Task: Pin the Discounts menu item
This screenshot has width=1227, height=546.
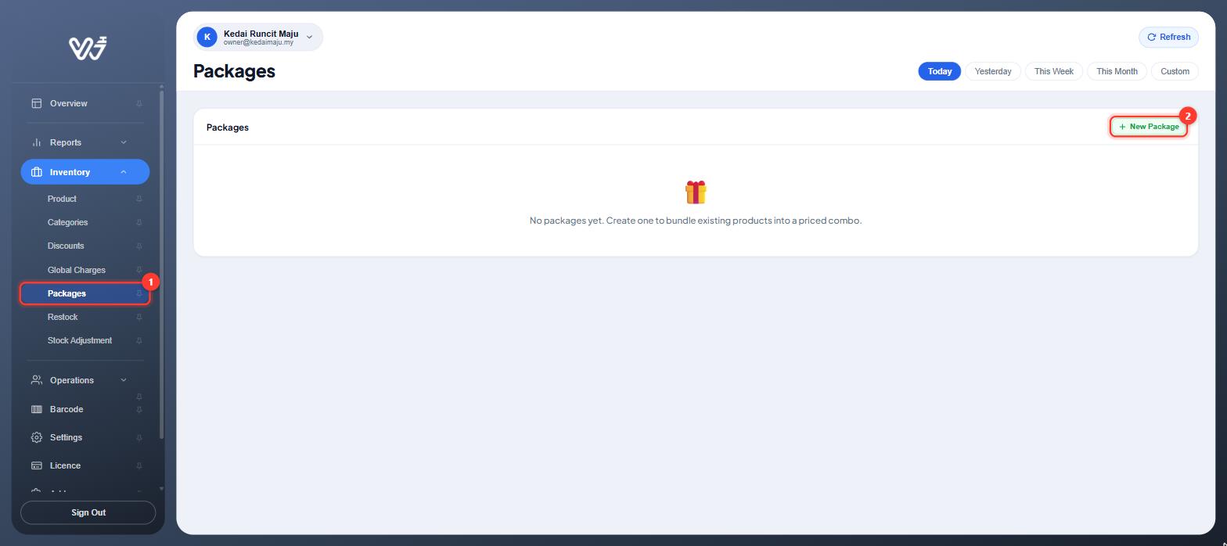Action: click(x=139, y=246)
